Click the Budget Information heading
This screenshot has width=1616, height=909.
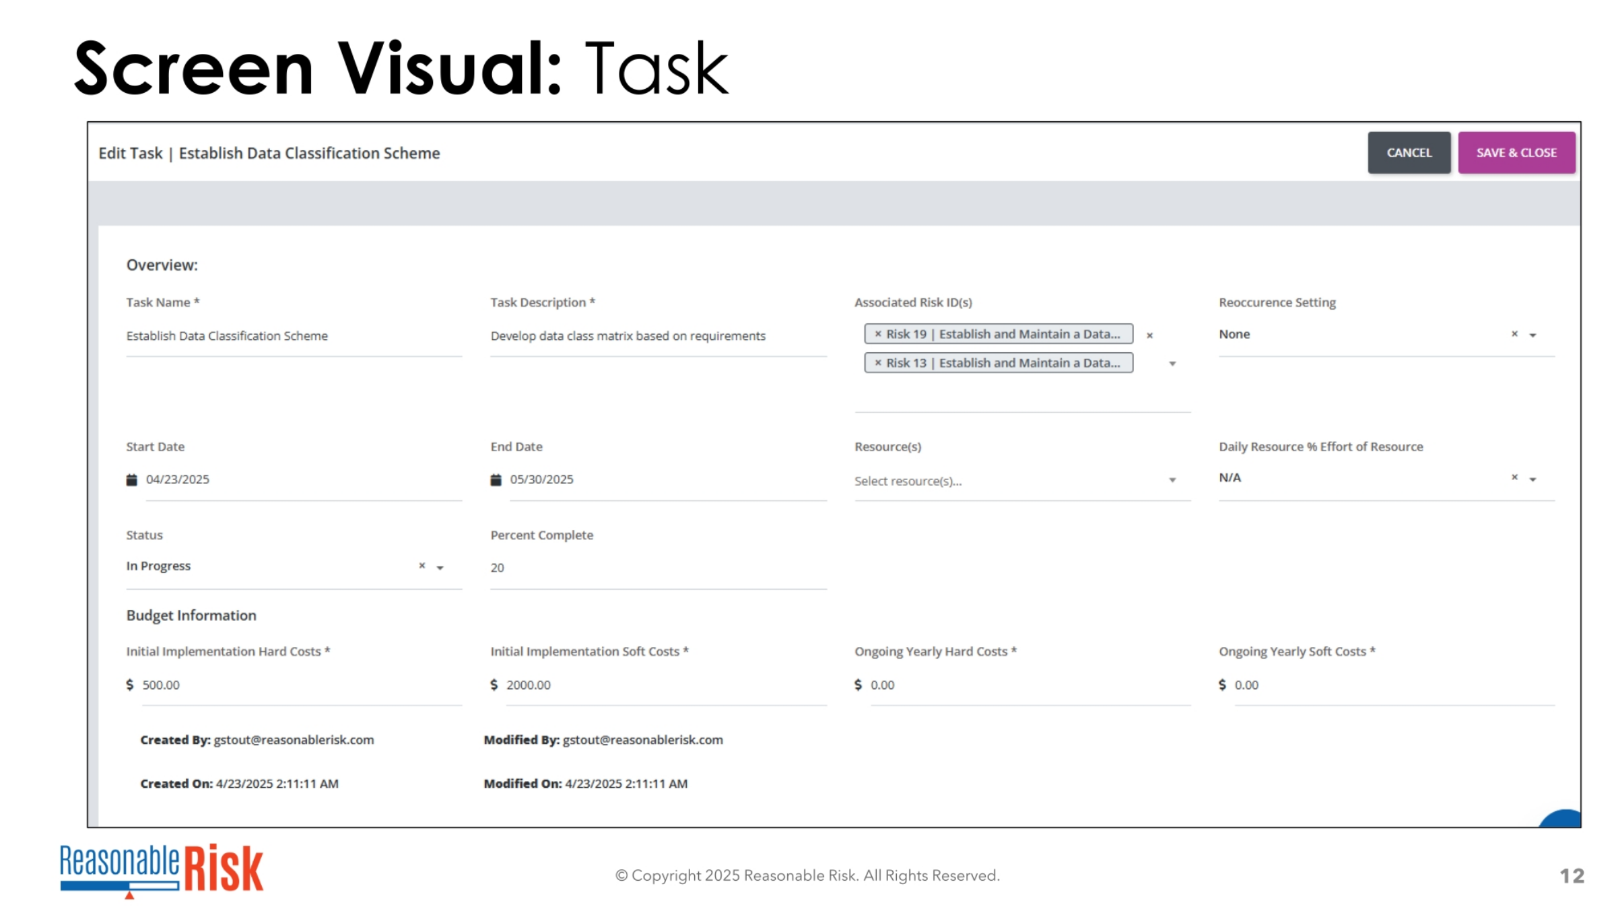pyautogui.click(x=191, y=615)
